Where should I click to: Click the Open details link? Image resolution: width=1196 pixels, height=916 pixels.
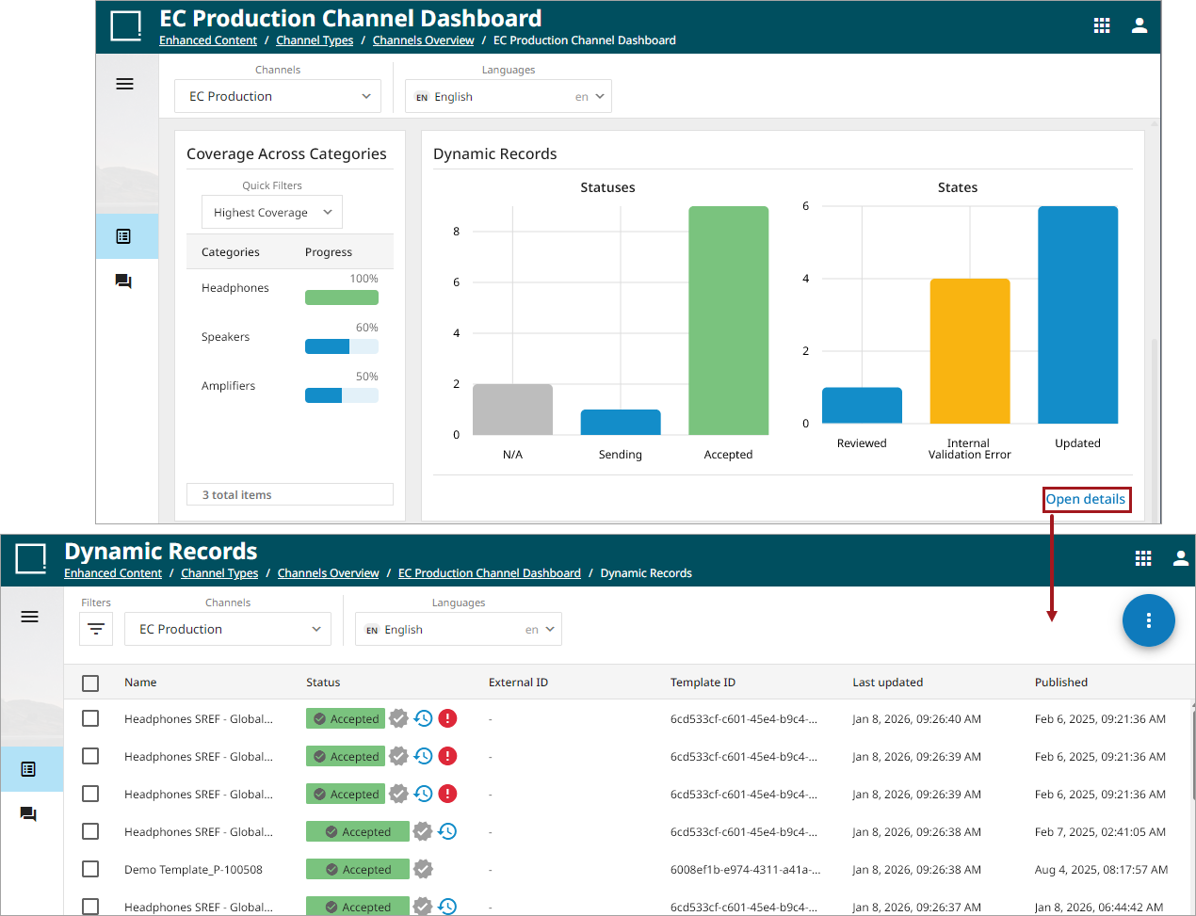click(1085, 499)
